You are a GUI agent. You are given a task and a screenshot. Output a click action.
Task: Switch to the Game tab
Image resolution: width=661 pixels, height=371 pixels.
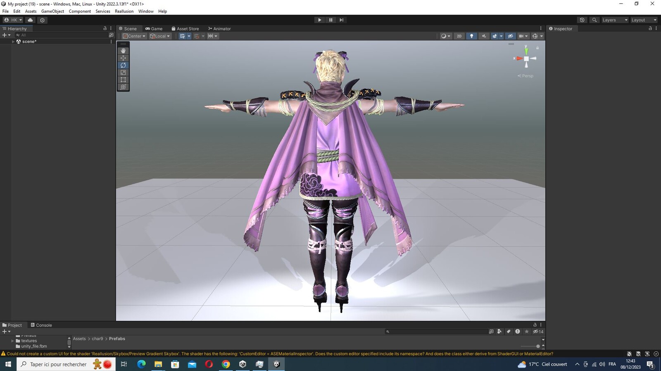coord(154,28)
